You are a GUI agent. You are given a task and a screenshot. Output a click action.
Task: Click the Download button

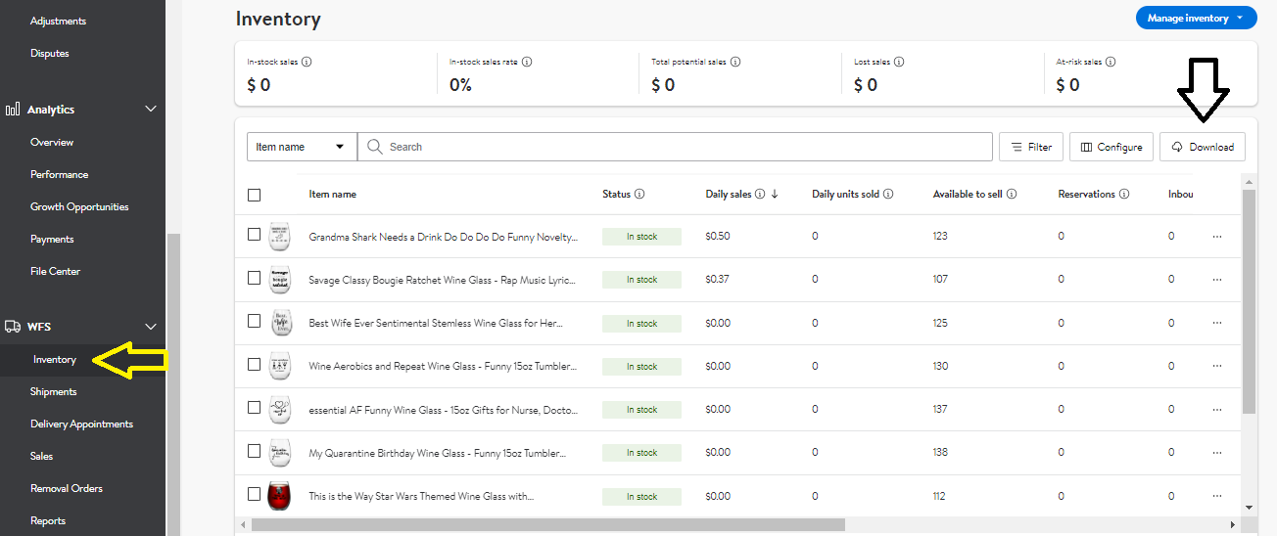[1203, 147]
